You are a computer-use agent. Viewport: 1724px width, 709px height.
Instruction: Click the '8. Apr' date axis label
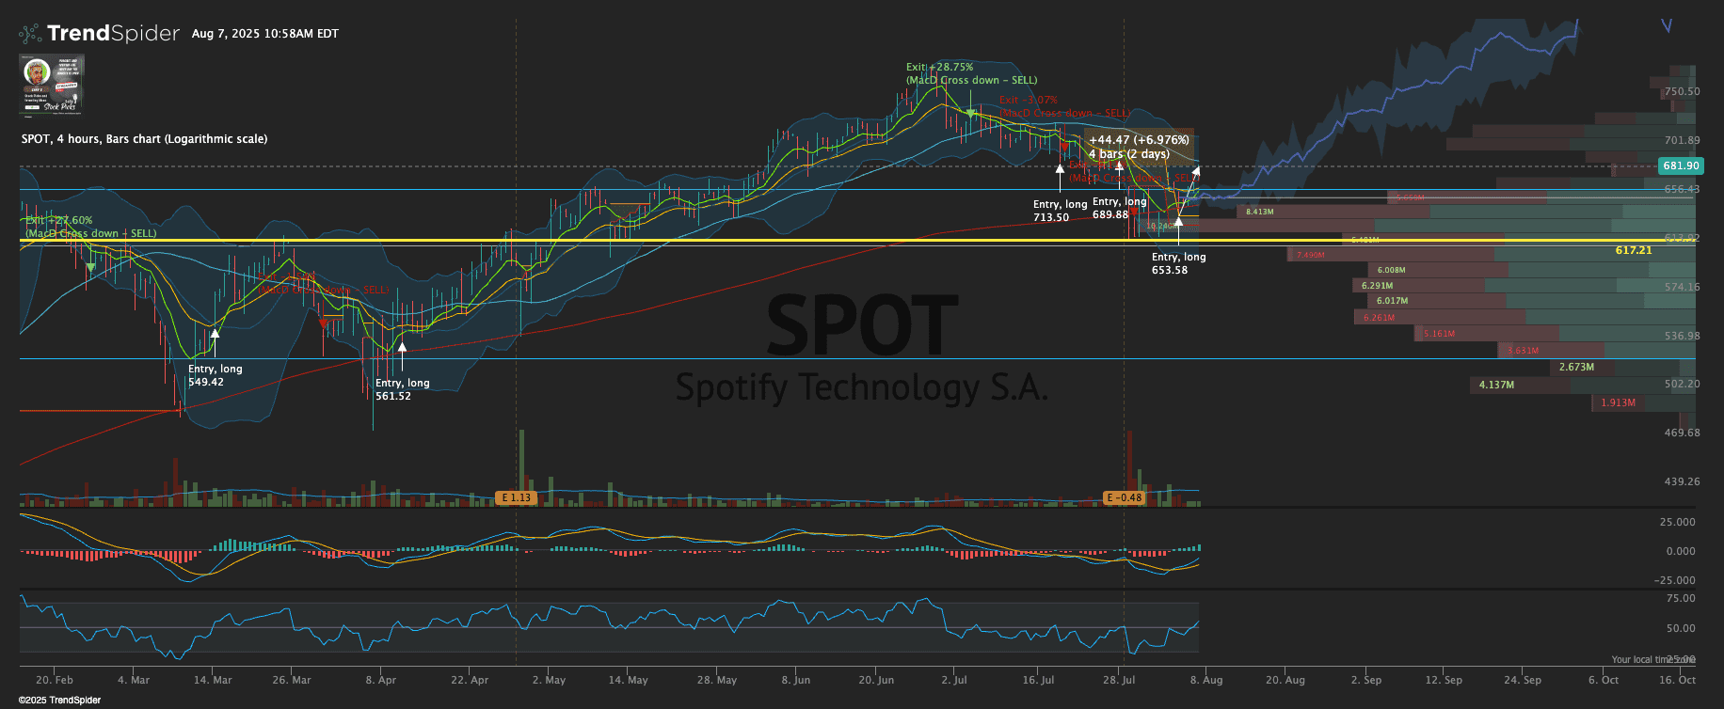pyautogui.click(x=381, y=680)
